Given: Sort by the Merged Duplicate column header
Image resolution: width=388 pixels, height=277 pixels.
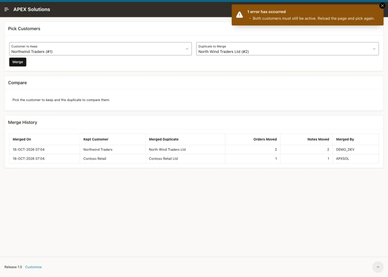Looking at the screenshot, I should (164, 139).
